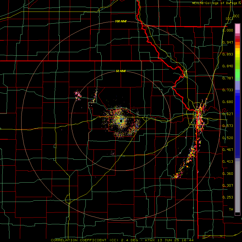Click the "100 NMI" range ring label

[x=121, y=21]
